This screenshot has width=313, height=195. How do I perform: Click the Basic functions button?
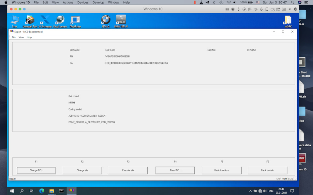(222, 170)
